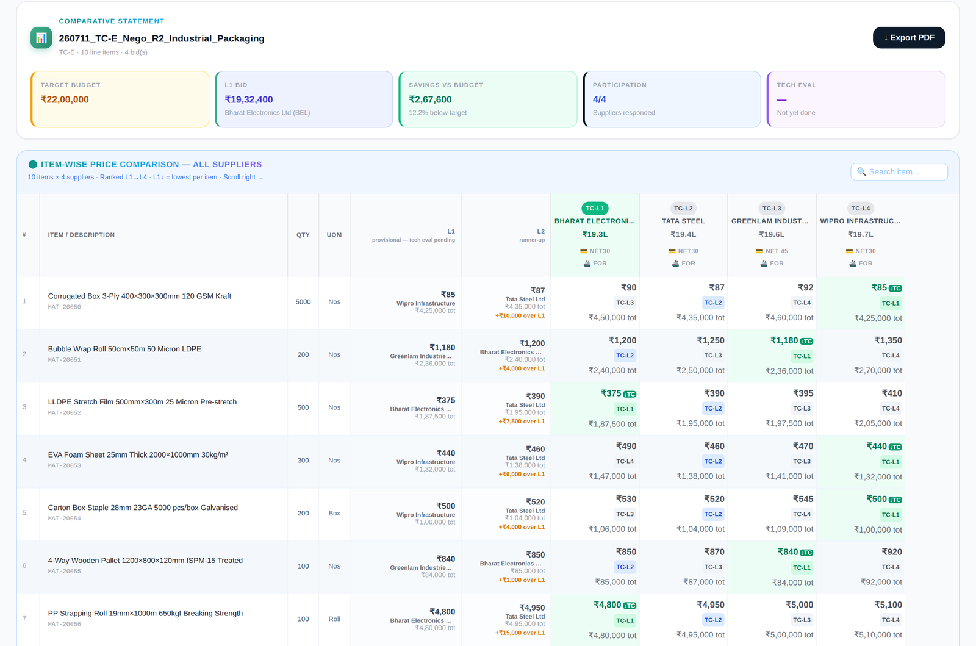
Task: Click the ship FOR icon under Greenlam Industries
Action: 764,264
